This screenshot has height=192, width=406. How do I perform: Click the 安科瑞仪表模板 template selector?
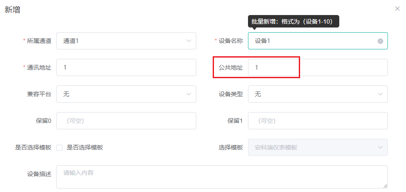click(318, 147)
